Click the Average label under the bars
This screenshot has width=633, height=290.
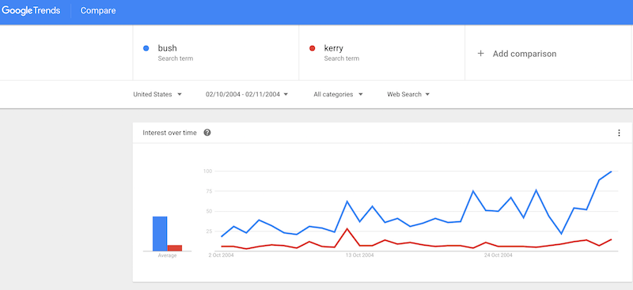point(167,256)
